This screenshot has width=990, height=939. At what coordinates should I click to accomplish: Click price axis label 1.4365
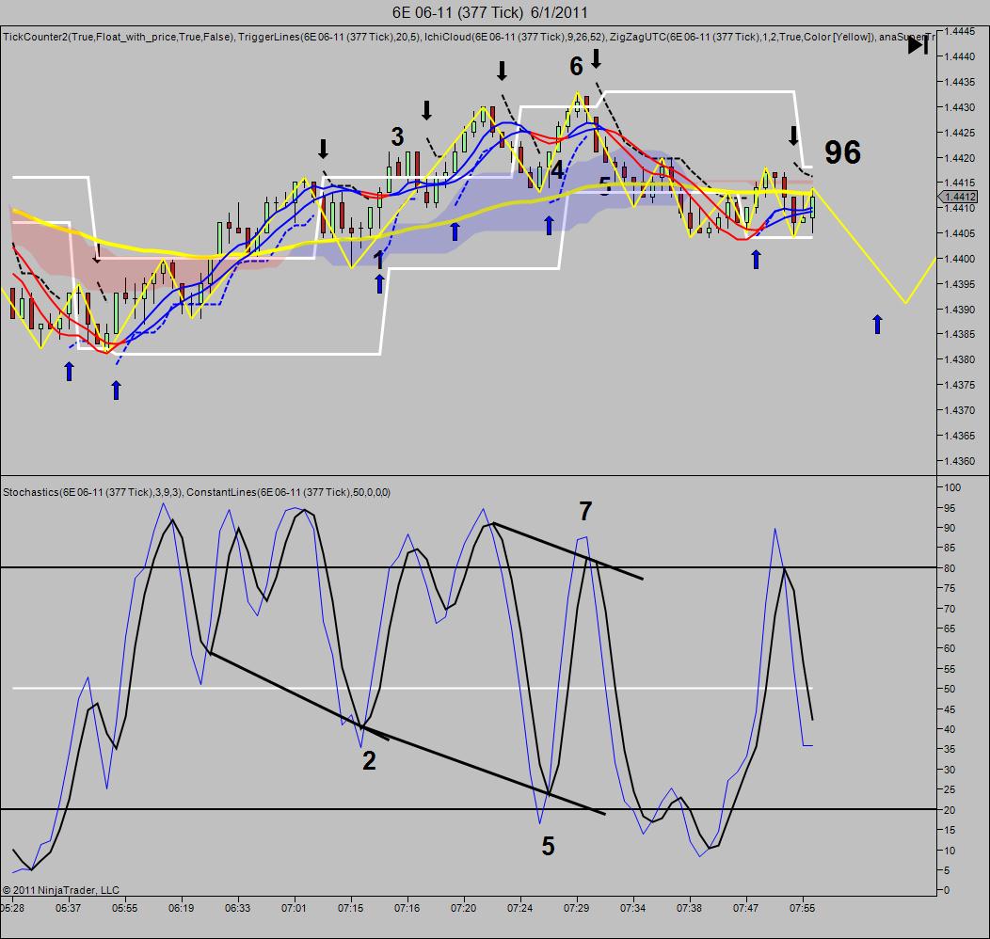pos(960,436)
